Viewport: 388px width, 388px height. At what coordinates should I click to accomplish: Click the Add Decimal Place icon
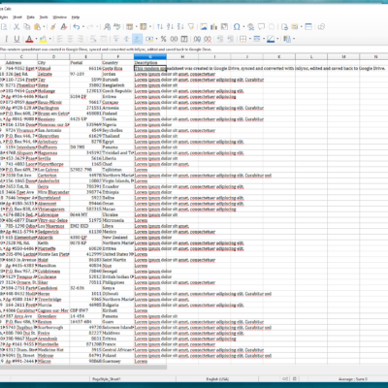[197, 39]
